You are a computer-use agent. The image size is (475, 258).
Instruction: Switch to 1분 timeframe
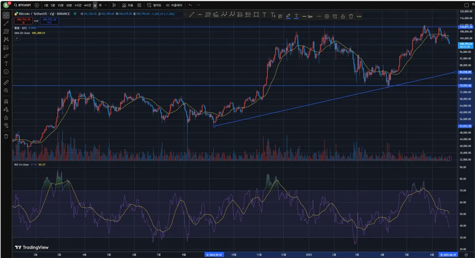click(x=46, y=5)
